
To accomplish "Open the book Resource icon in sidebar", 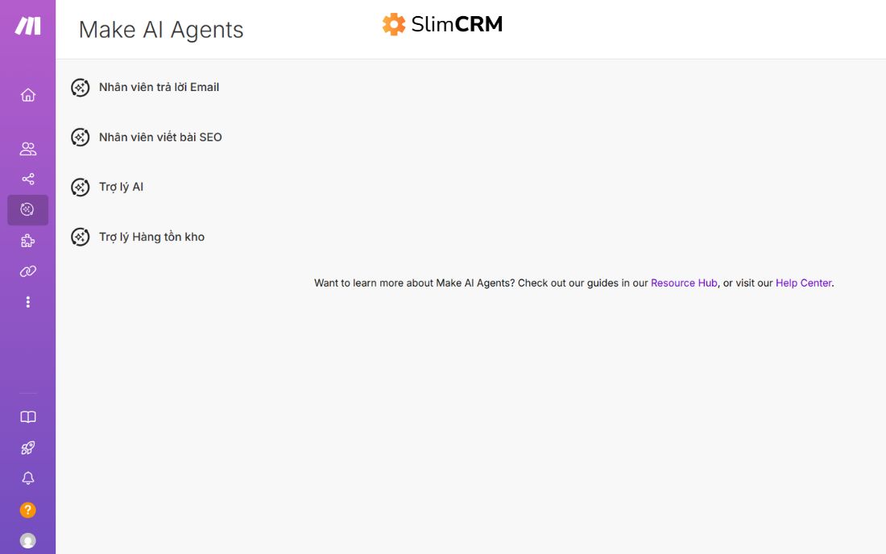I will [x=27, y=417].
